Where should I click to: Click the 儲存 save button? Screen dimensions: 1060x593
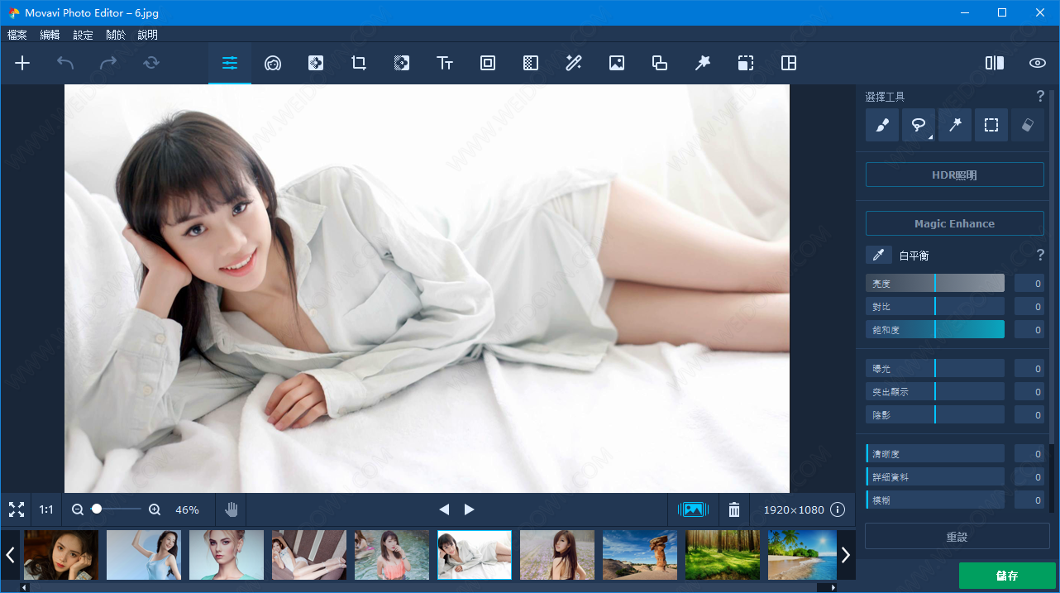tap(1008, 576)
